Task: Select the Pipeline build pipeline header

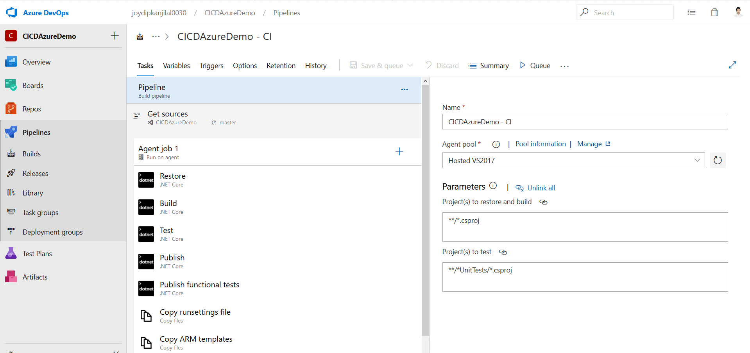Action: coord(274,90)
